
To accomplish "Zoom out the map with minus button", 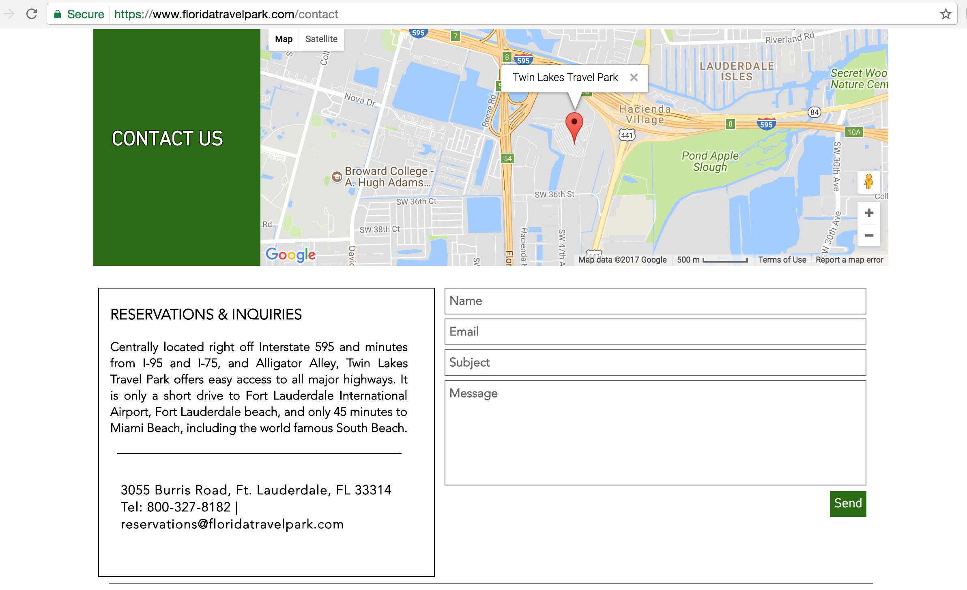I will tap(869, 235).
